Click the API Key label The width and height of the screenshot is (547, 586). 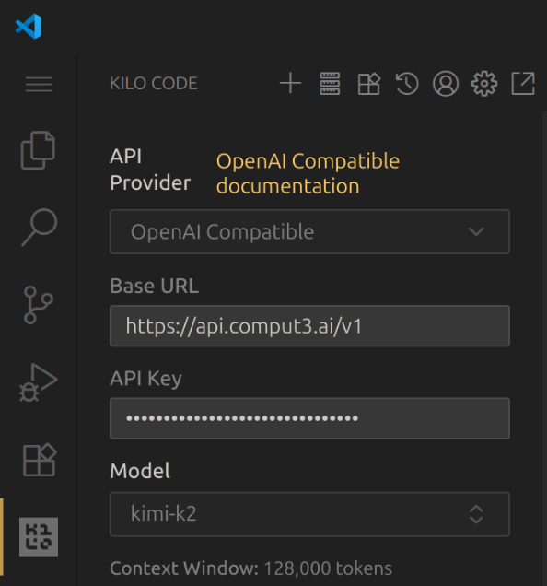pyautogui.click(x=145, y=379)
